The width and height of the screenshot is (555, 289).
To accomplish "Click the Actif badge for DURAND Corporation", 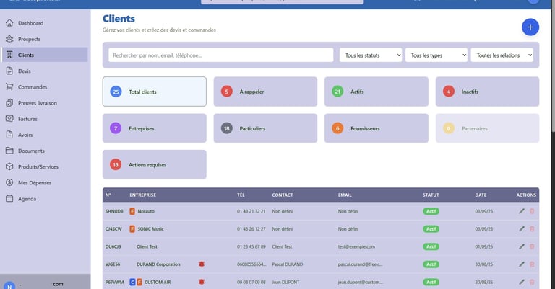I will tap(431, 264).
